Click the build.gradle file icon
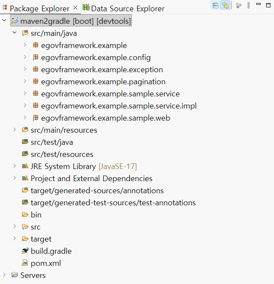274x284 pixels. (x=25, y=251)
